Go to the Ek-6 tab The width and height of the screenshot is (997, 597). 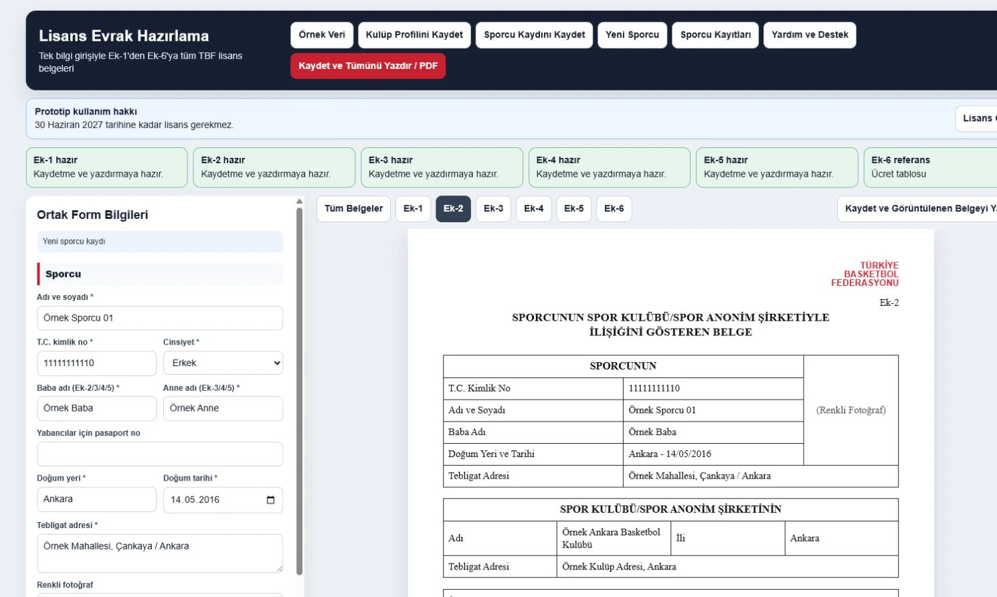pos(614,209)
